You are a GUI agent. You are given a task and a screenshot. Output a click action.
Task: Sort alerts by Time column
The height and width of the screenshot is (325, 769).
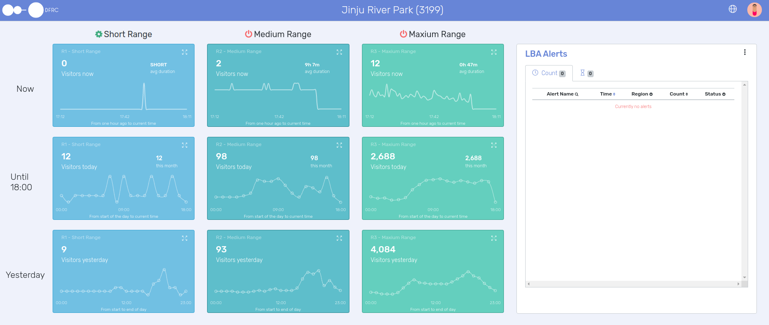coord(614,94)
